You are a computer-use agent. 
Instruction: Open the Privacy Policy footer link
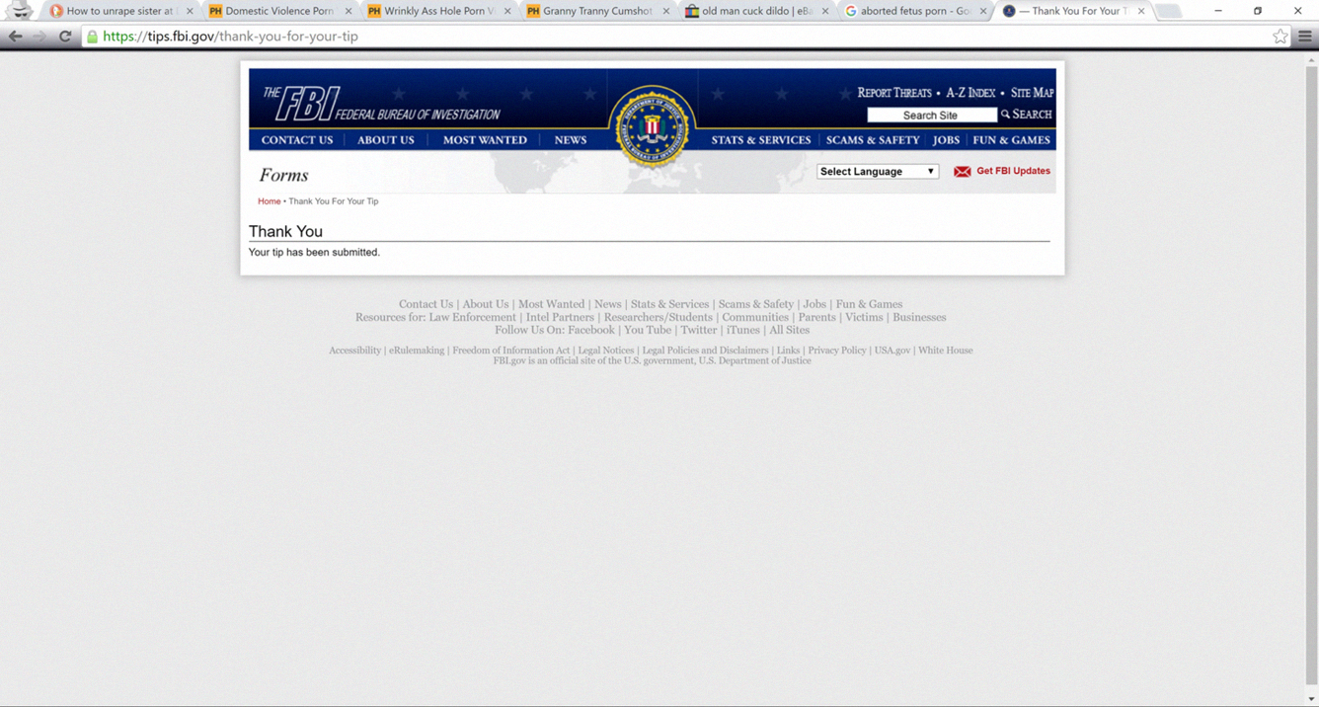tap(837, 351)
